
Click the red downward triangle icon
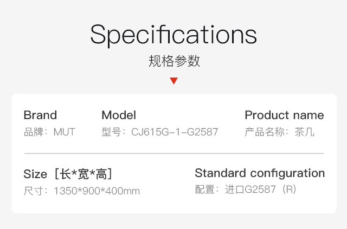(173, 81)
